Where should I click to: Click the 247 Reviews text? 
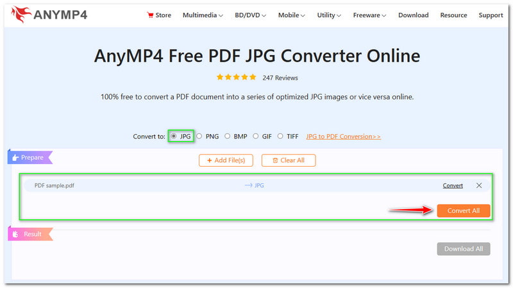[x=280, y=78]
